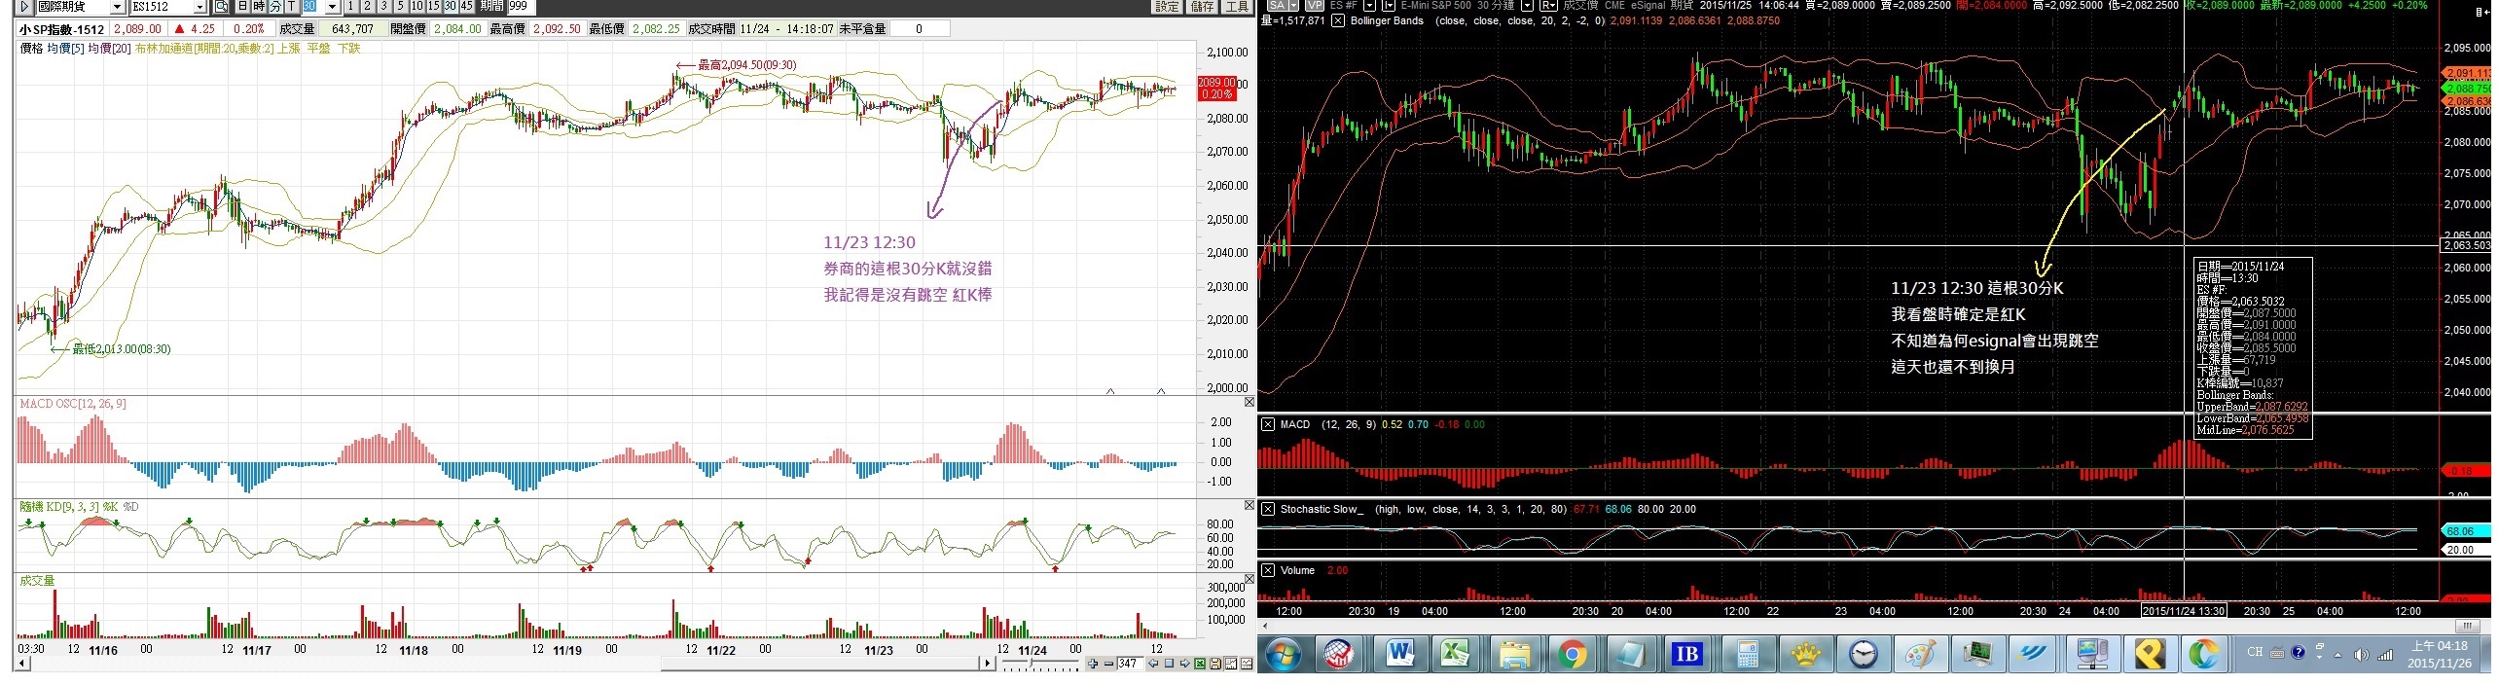Click the right arrow of left chart scrollbar
Image resolution: width=2499 pixels, height=685 pixels.
(988, 664)
